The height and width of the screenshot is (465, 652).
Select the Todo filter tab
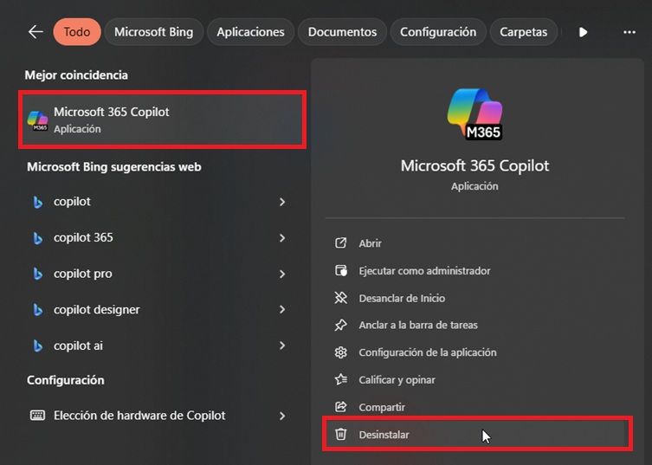(x=77, y=32)
